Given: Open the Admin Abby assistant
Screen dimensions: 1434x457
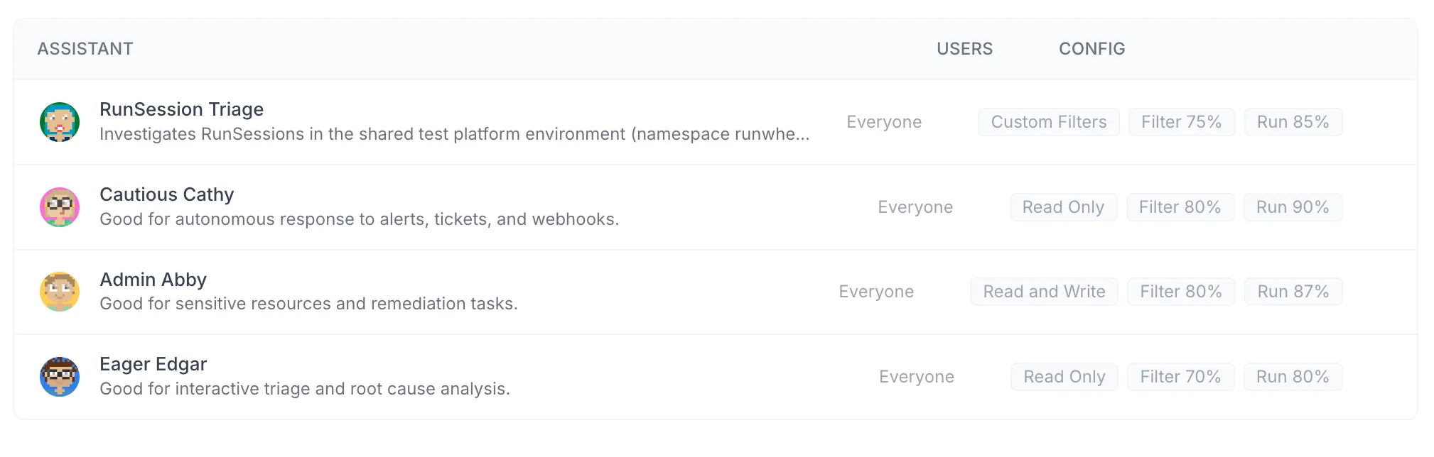Looking at the screenshot, I should (153, 280).
